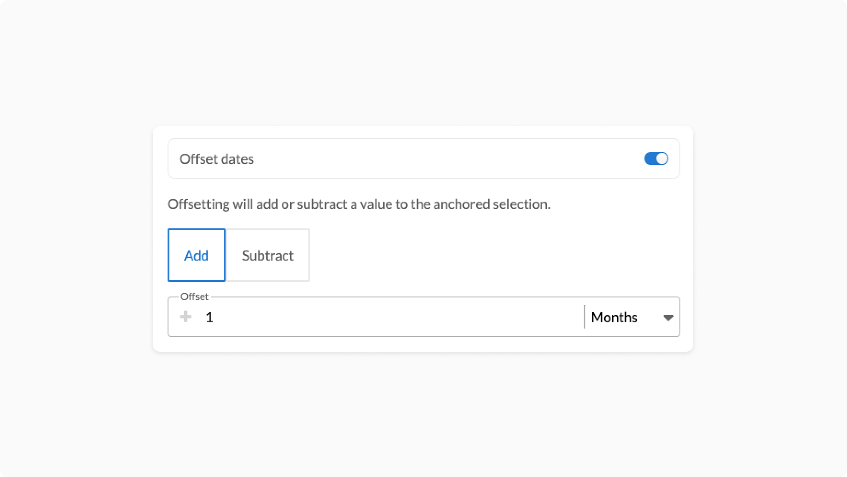The height and width of the screenshot is (477, 847).
Task: Select the Add offset option
Action: 197,255
